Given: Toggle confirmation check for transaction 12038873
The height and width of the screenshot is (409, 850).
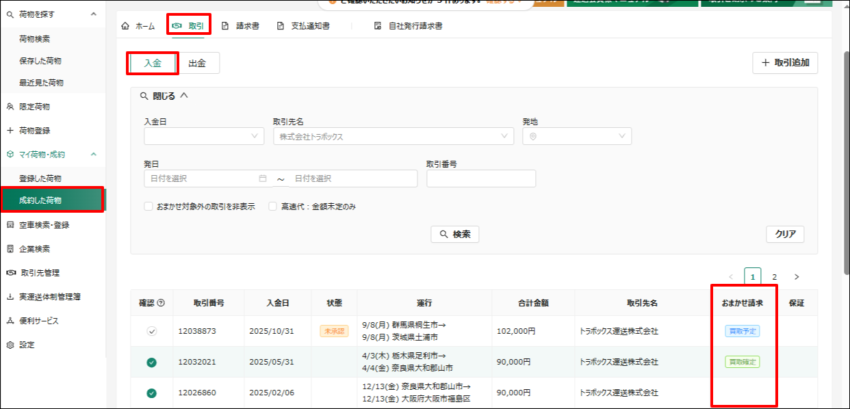Looking at the screenshot, I should [152, 331].
